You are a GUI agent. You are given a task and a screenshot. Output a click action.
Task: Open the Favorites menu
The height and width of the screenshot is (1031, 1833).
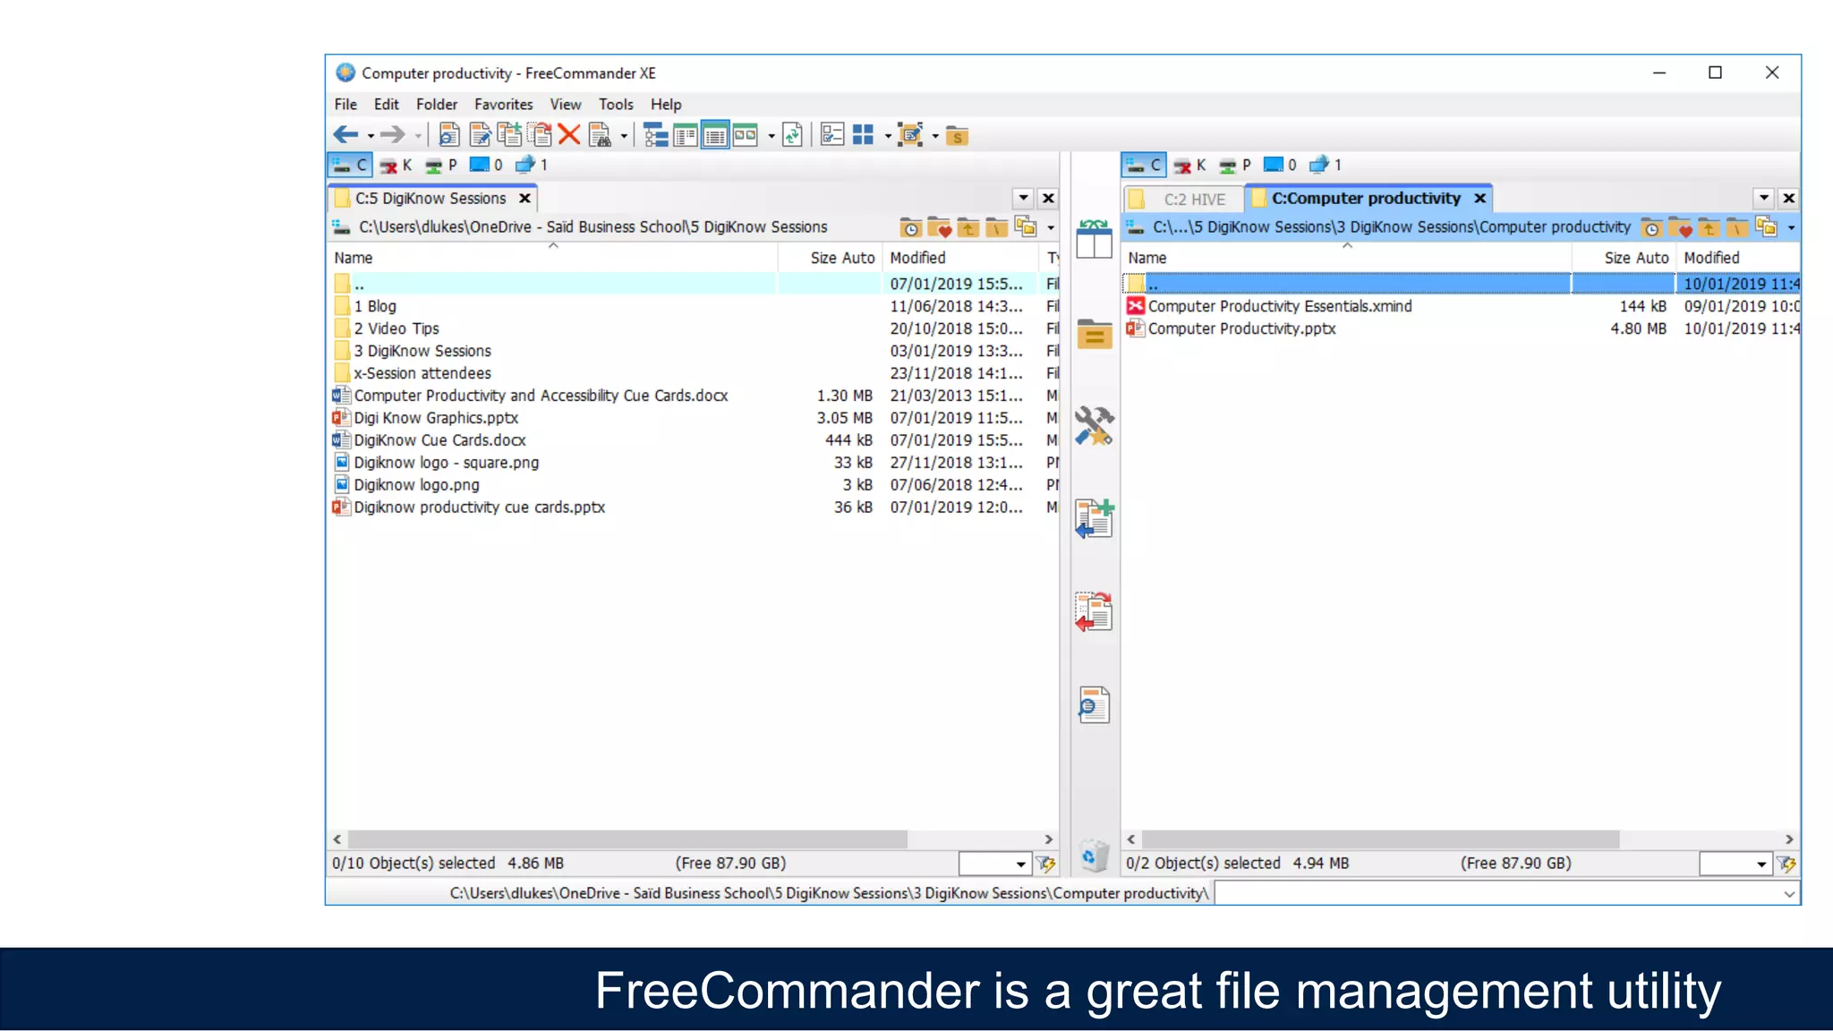pos(503,104)
